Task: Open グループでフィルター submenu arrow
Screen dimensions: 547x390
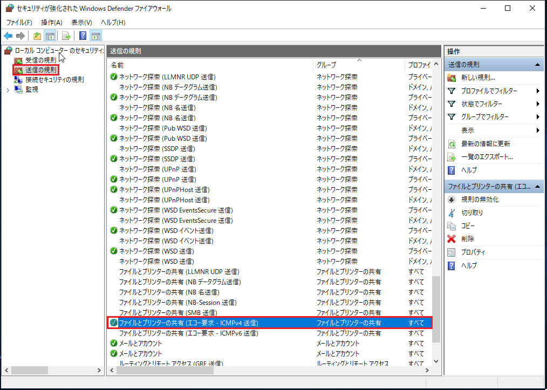Action: point(538,117)
